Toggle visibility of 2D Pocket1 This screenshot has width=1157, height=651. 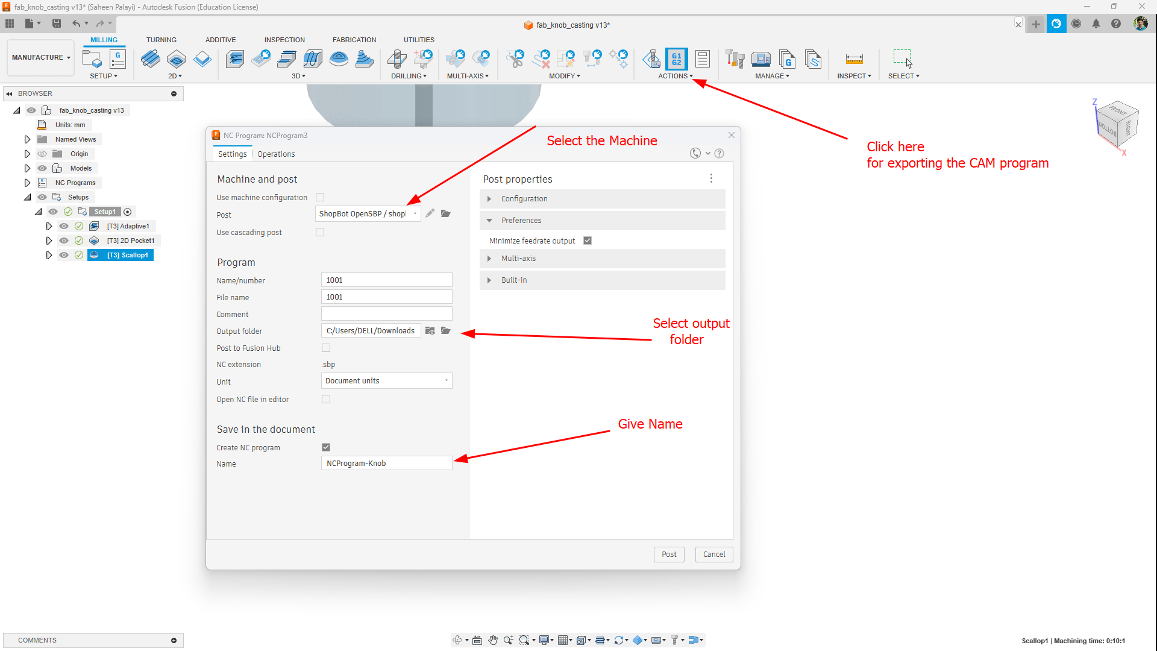[x=64, y=241]
